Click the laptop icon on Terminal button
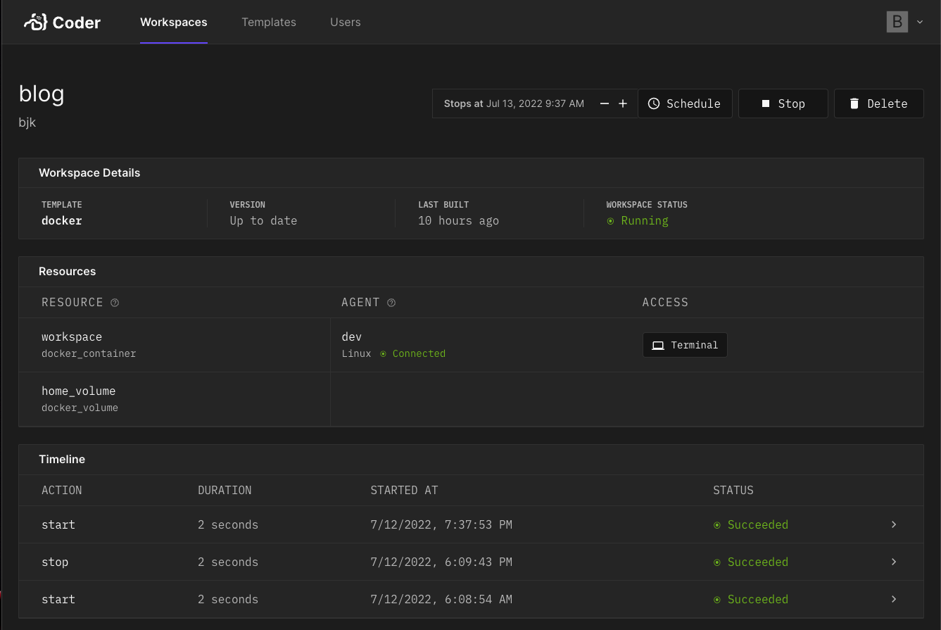The height and width of the screenshot is (630, 941). point(658,346)
